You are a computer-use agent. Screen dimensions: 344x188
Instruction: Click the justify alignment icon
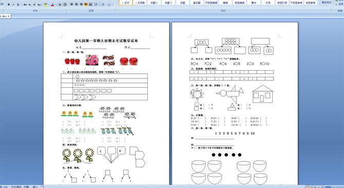(x=86, y=5)
